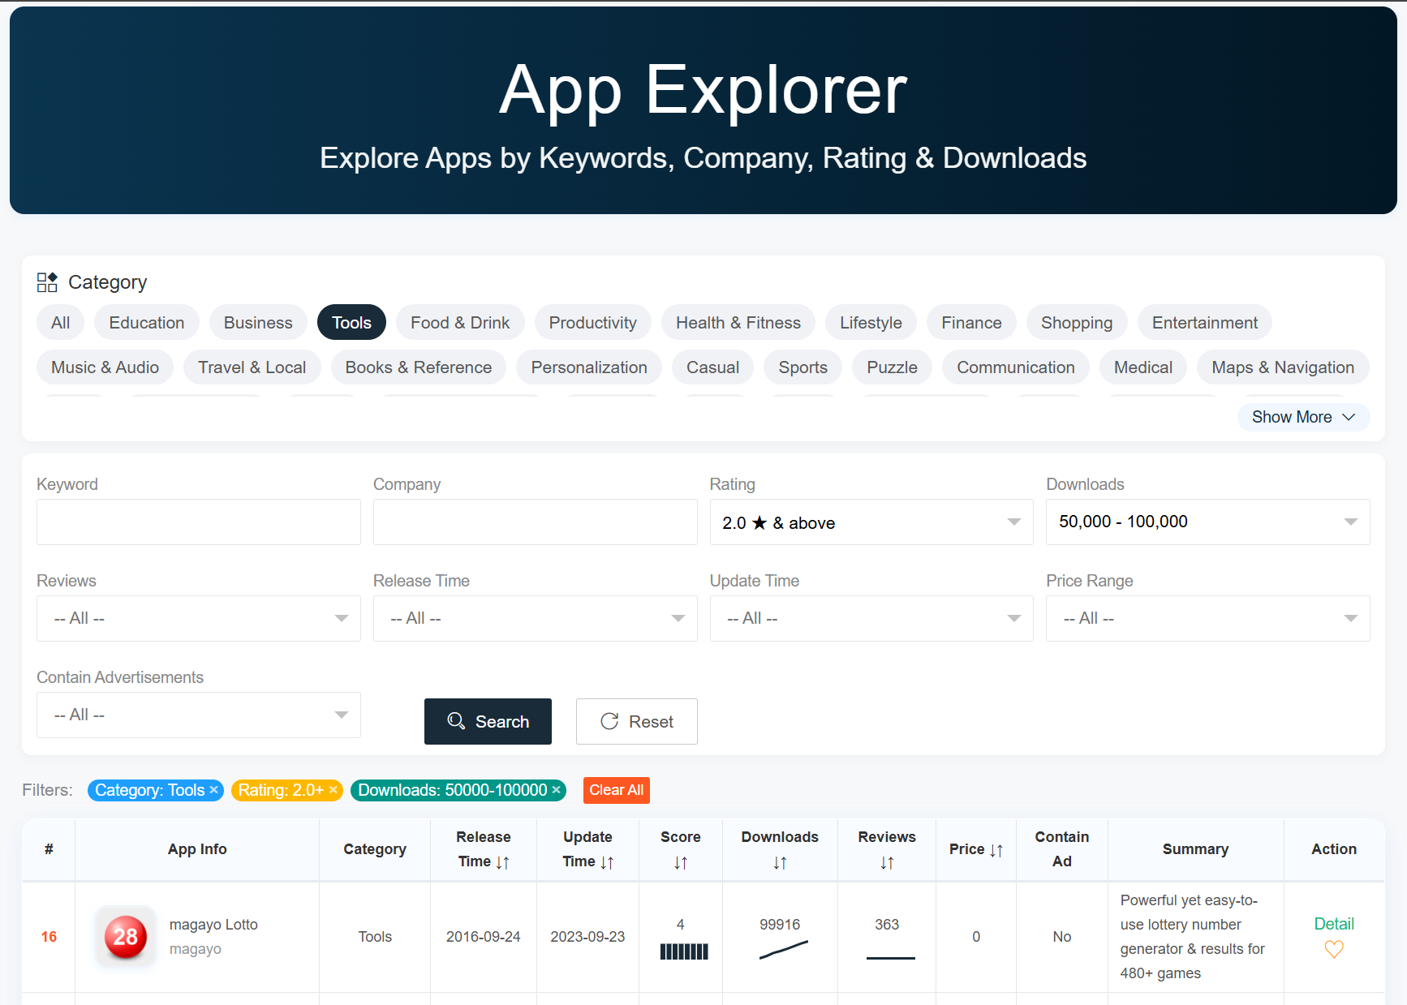
Task: Click the circular reset arrow icon
Action: (x=609, y=721)
